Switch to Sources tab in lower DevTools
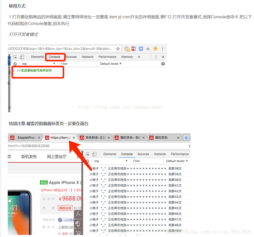 tap(143, 154)
